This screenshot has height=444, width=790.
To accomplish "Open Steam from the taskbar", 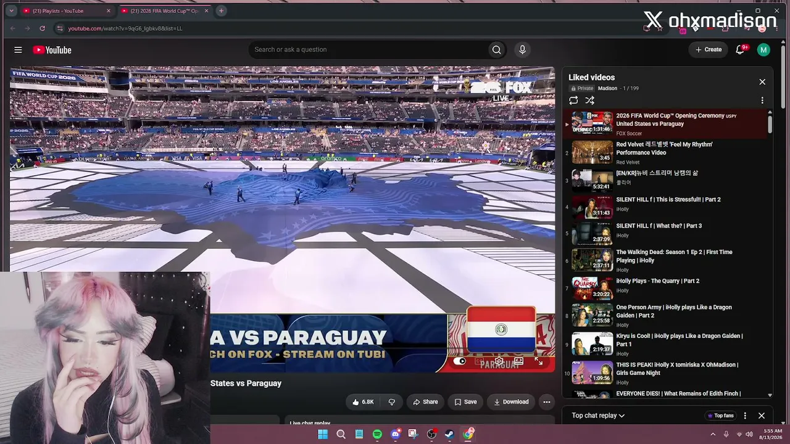I will click(450, 434).
